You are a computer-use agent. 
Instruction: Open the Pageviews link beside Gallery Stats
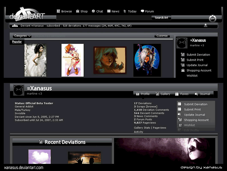(160, 128)
